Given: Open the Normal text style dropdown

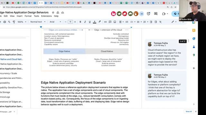Looking at the screenshot, I should pos(38,22).
